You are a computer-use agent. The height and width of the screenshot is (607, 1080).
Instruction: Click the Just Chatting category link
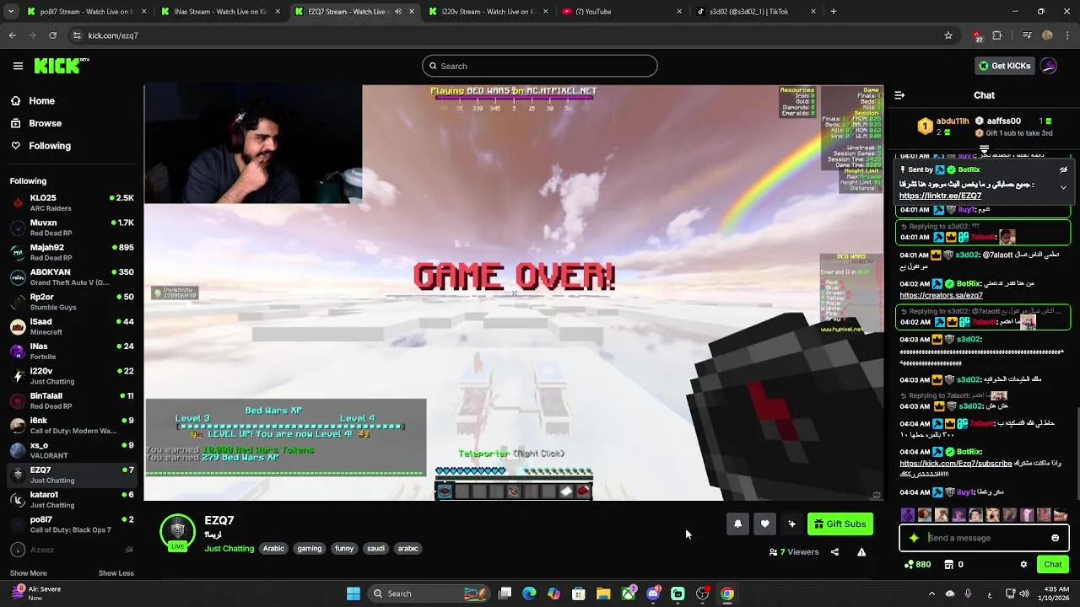pos(229,549)
